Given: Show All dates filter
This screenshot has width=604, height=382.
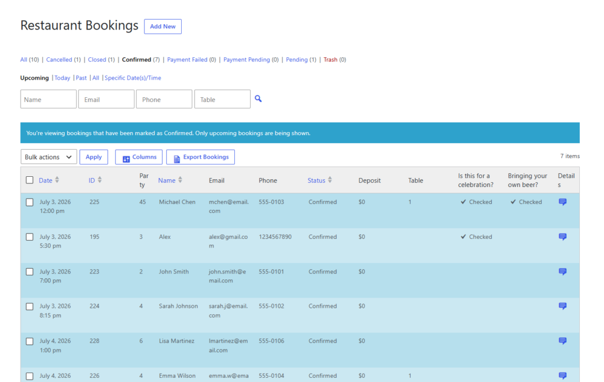Looking at the screenshot, I should click(x=96, y=78).
